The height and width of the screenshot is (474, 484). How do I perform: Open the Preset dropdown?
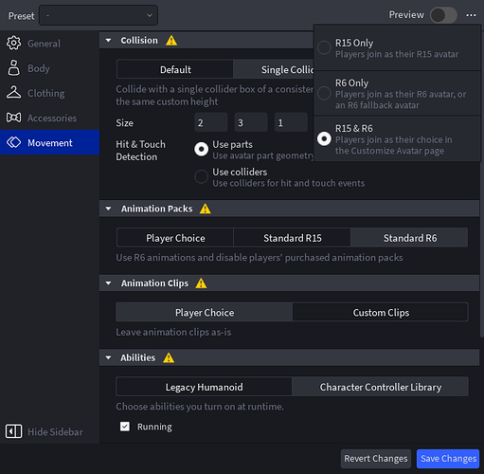[99, 15]
